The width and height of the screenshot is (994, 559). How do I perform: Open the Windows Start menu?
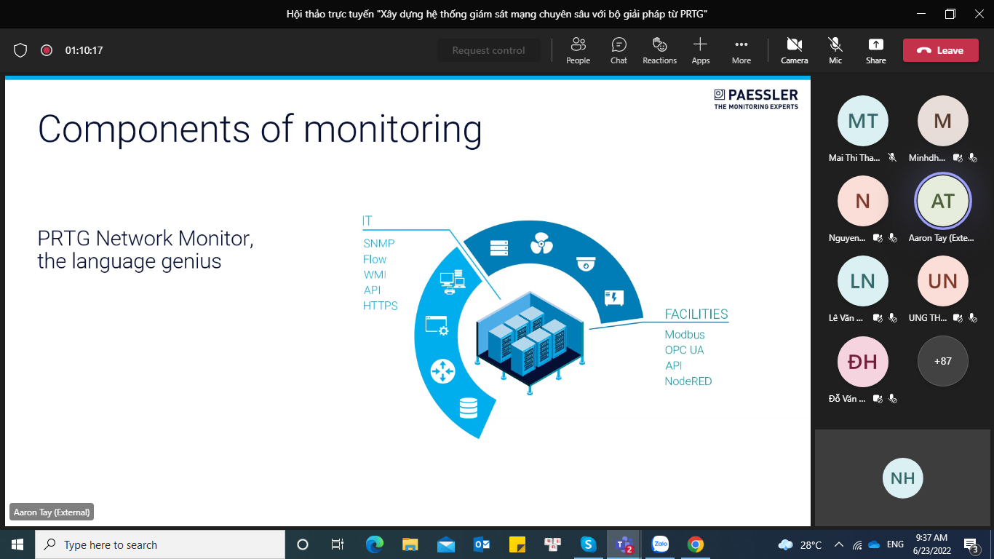coord(17,544)
